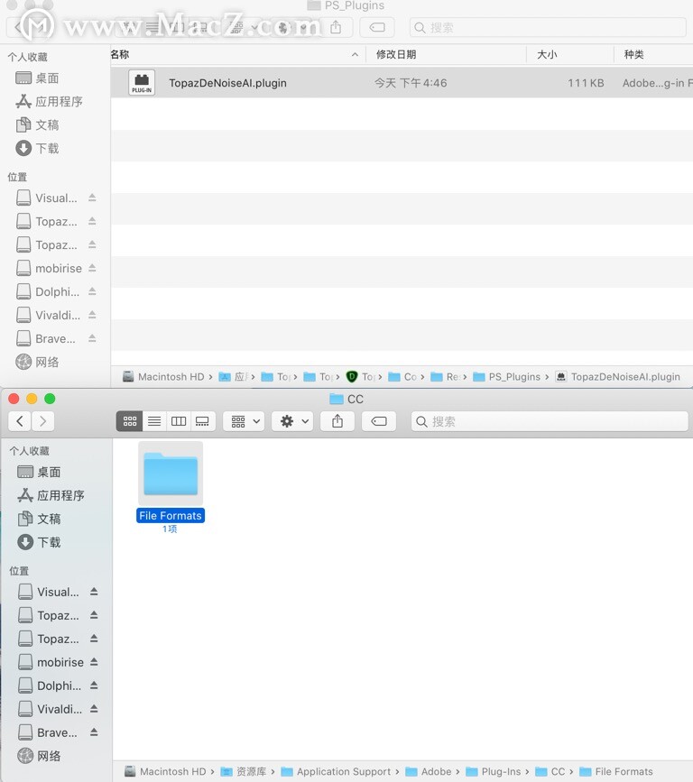
Task: Switch CC window to column view
Action: point(179,421)
